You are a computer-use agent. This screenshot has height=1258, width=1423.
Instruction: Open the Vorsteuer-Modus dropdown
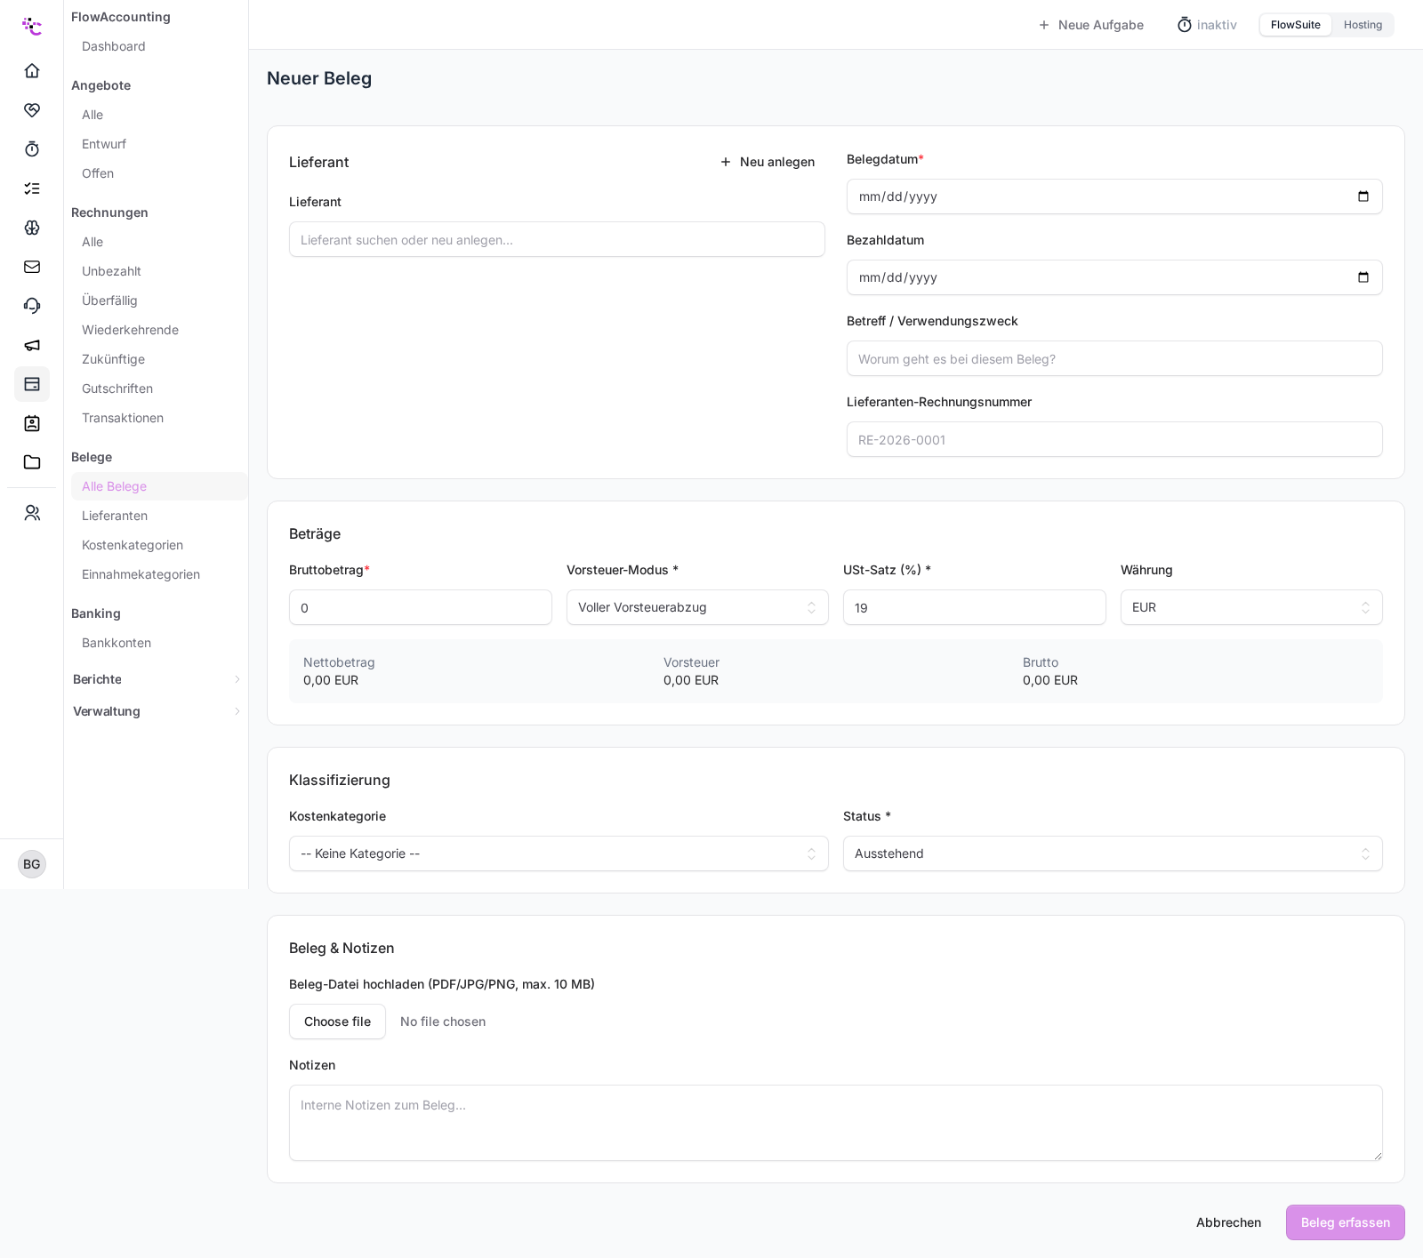pos(697,607)
